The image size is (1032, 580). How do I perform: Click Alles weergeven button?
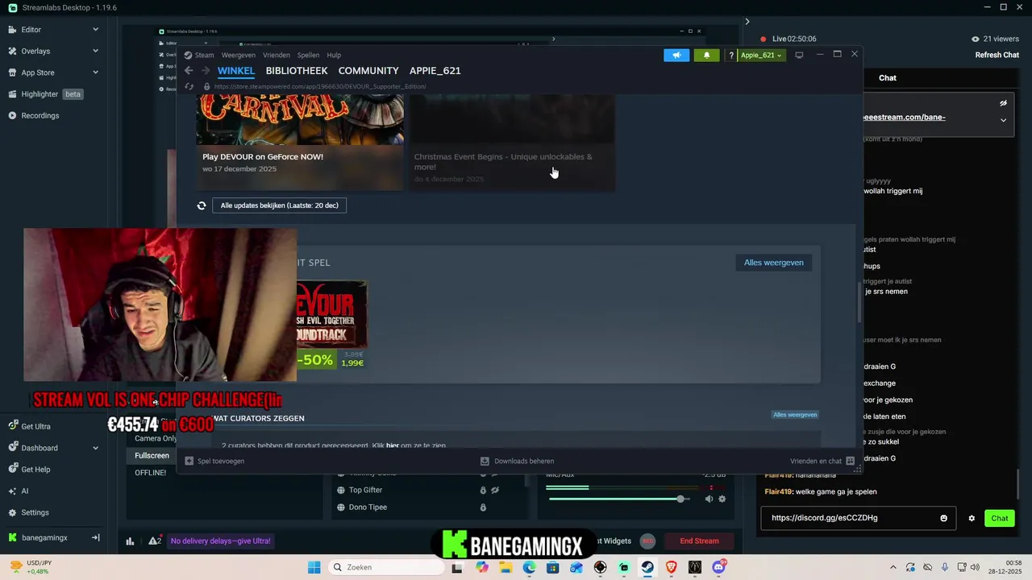(x=773, y=263)
